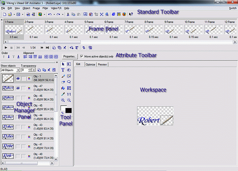Select the Paint Brush tool
This screenshot has width=238, height=171.
63,76
